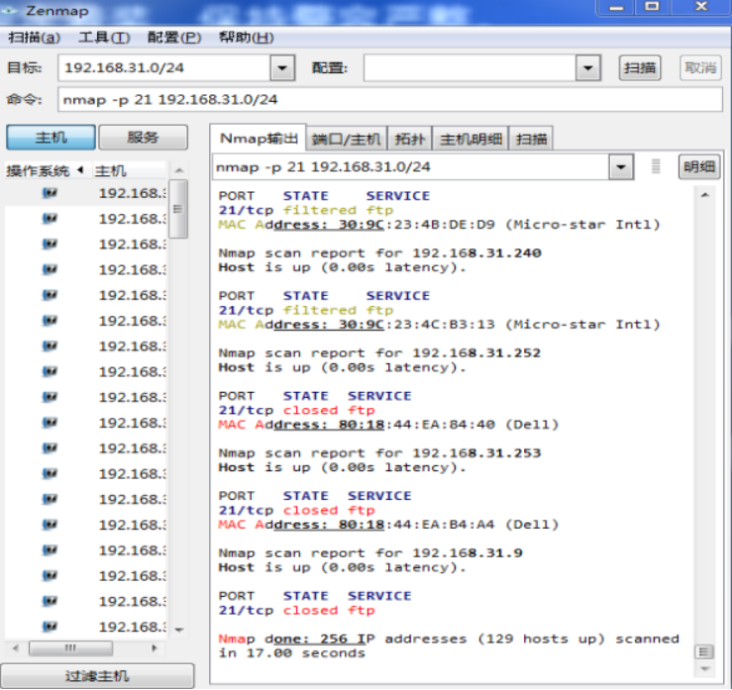This screenshot has height=690, width=732.
Task: Switch to the 端口/主机 tab
Action: pos(346,140)
